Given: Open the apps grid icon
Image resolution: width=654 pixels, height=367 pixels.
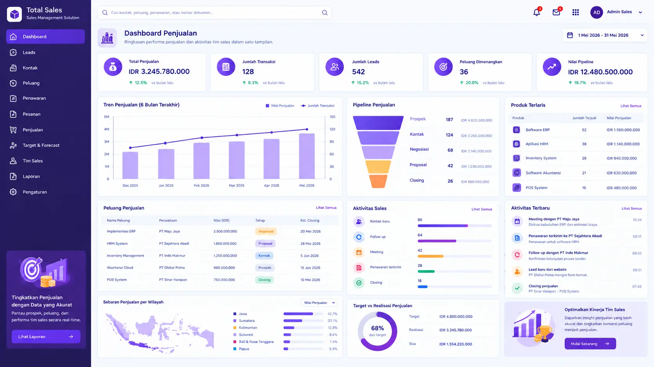Looking at the screenshot, I should coord(575,12).
